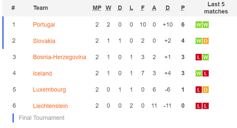Viewport: 237px width, 128px height.
Task: Click Bosnia-Herzegovina's red L loss badge
Action: click(199, 57)
